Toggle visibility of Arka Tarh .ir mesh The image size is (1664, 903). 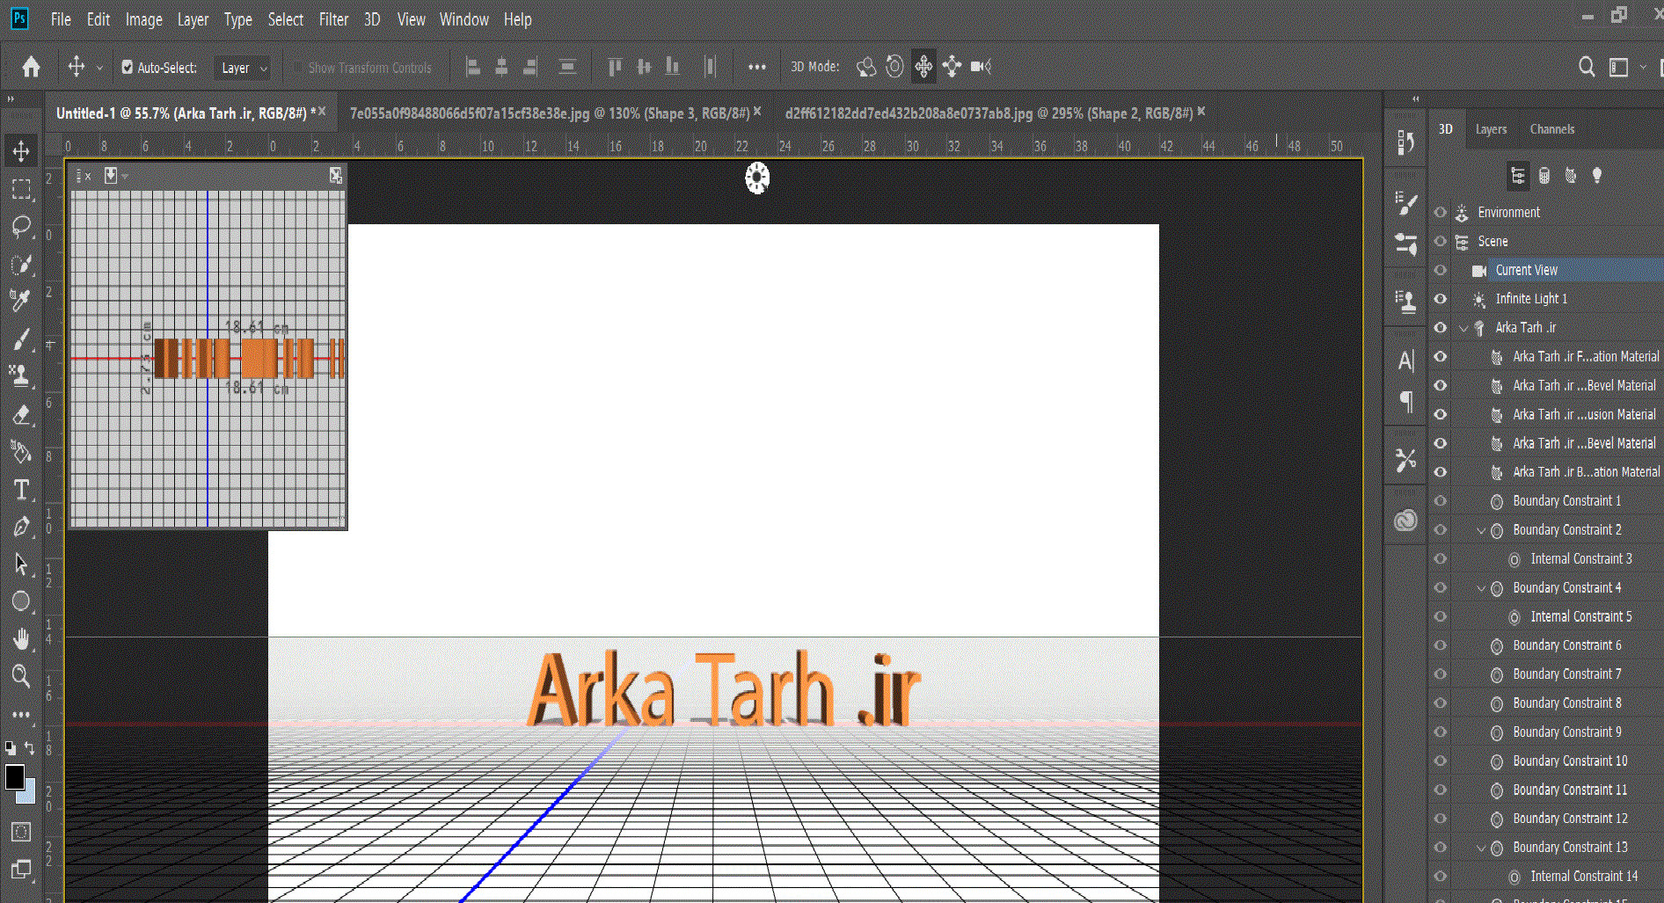click(x=1440, y=328)
